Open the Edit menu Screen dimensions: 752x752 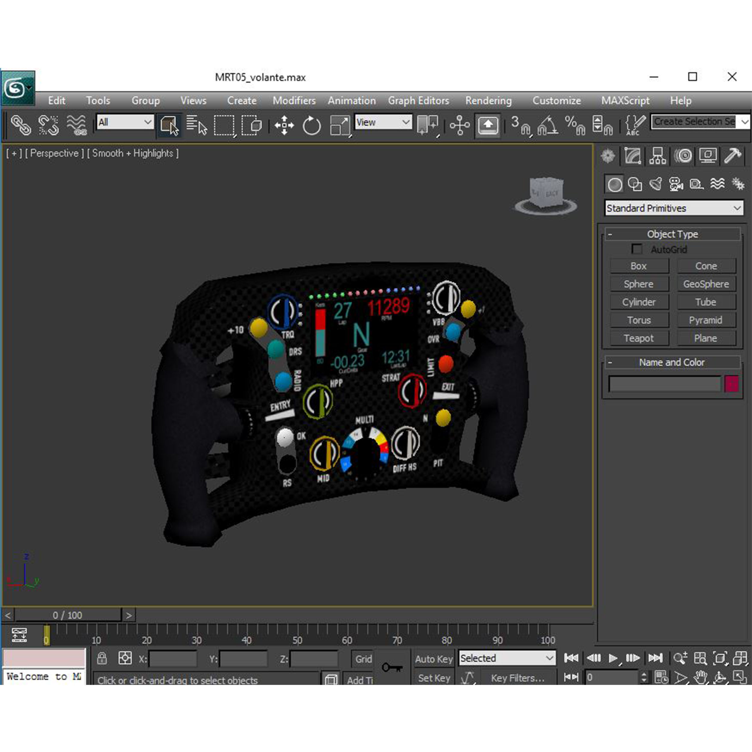[x=57, y=100]
